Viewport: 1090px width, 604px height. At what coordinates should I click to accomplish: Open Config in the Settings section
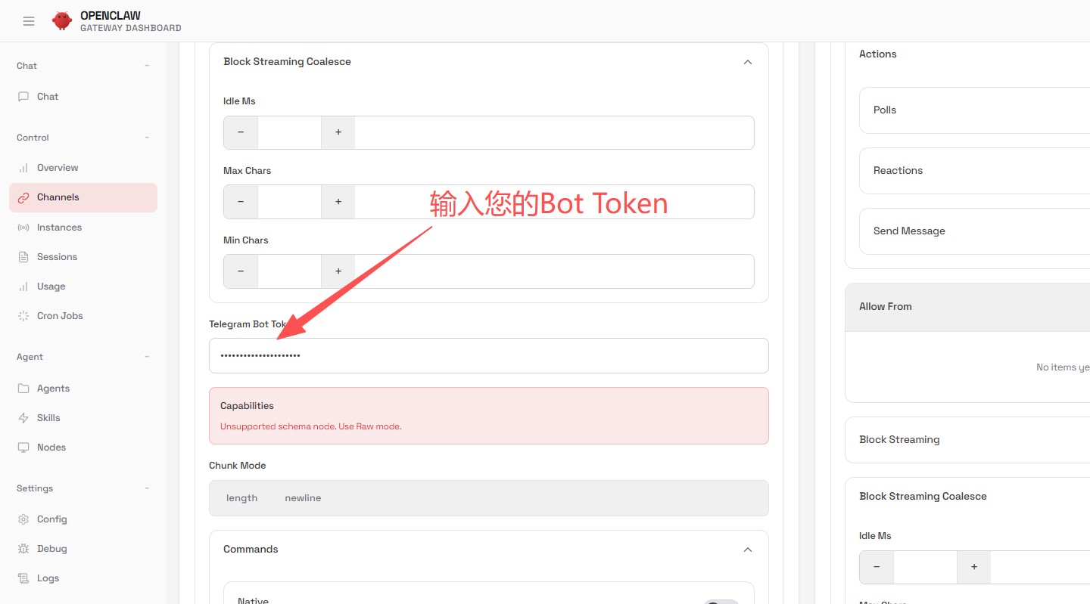[51, 519]
